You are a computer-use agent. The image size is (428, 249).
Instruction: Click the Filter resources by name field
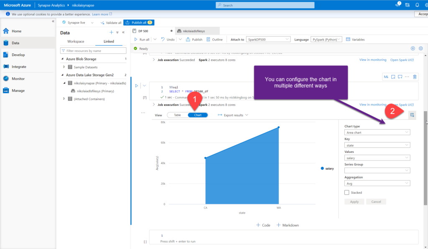[93, 51]
